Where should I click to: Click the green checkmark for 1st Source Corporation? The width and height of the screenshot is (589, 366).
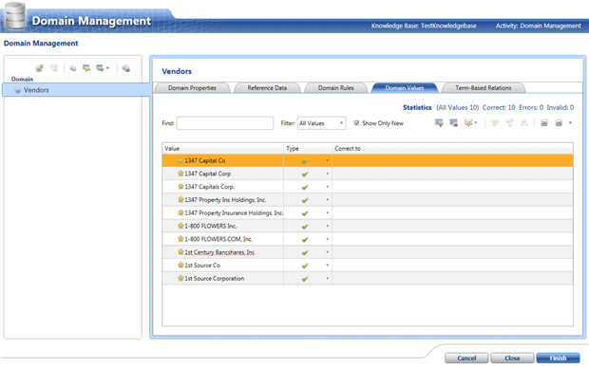pos(305,279)
